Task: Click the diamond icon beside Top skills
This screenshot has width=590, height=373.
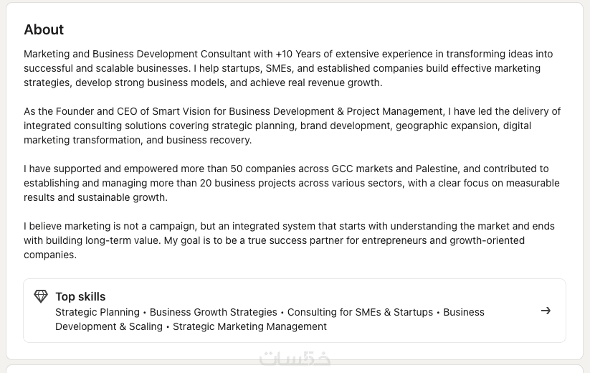Action: [x=41, y=296]
